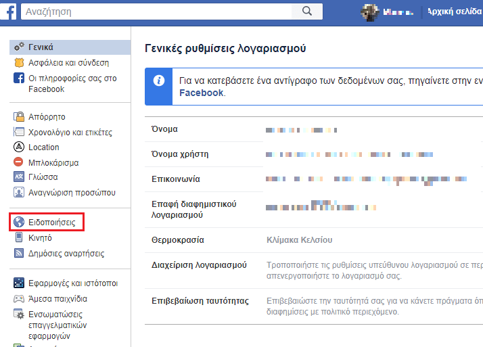Click the mobile phone icon for Κινητό
The image size is (483, 347).
[x=19, y=237]
